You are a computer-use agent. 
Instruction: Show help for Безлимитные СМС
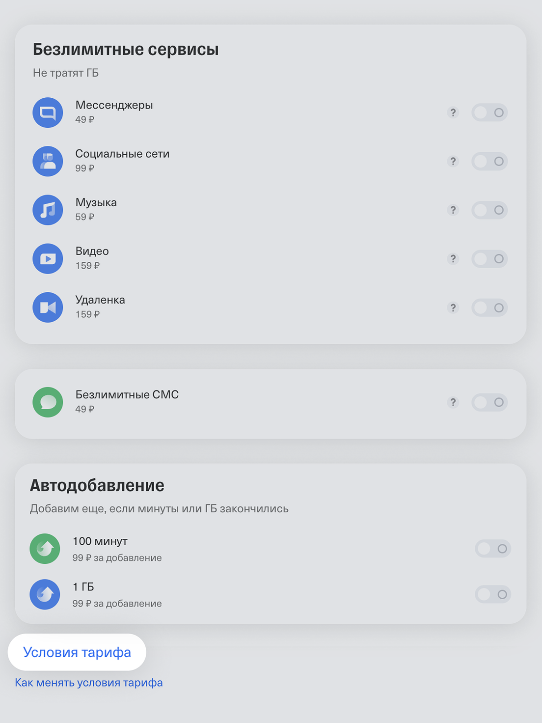click(x=453, y=402)
